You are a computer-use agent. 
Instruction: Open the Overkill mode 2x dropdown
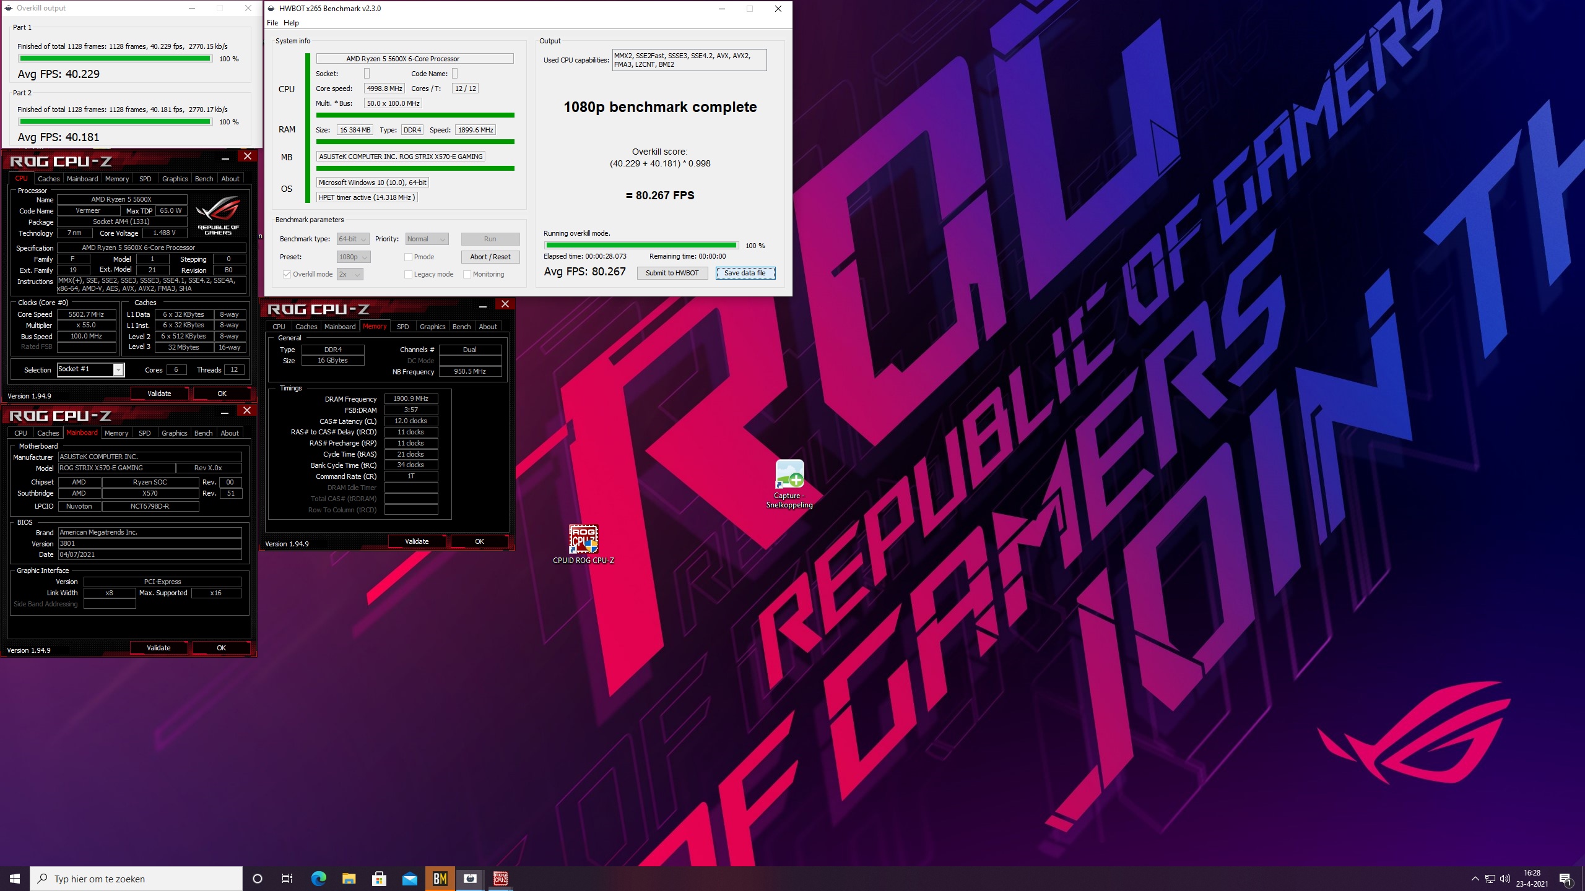[x=349, y=274]
